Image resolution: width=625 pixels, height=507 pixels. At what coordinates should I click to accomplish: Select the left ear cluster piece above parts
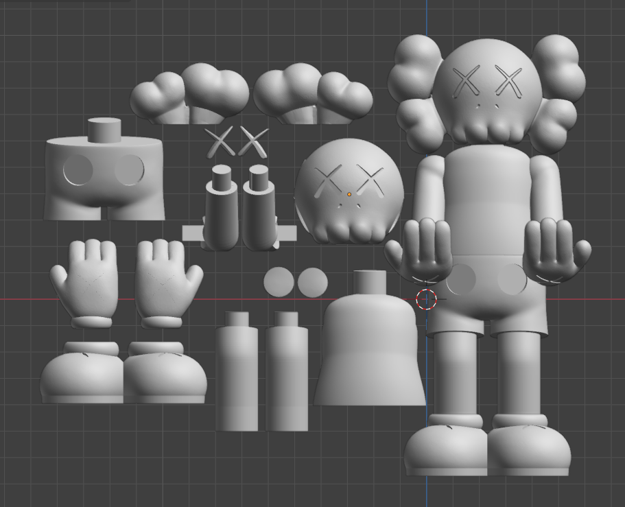click(190, 93)
